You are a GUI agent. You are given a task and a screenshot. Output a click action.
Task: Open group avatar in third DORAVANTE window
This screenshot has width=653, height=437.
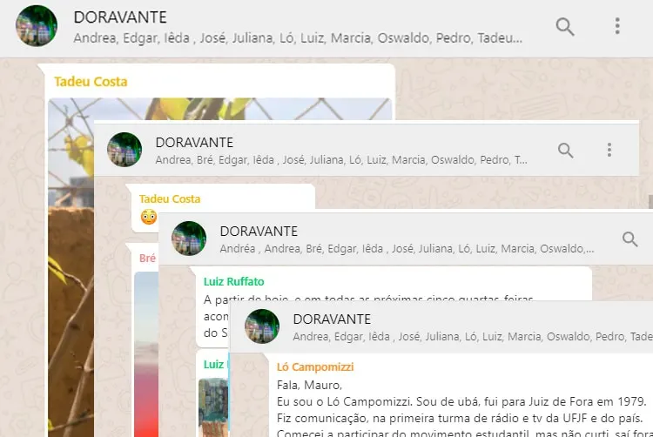click(x=189, y=239)
